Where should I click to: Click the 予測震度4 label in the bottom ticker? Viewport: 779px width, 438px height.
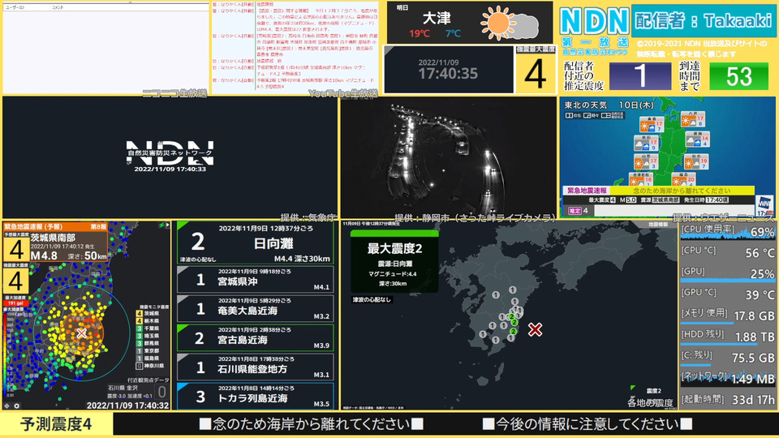click(56, 424)
